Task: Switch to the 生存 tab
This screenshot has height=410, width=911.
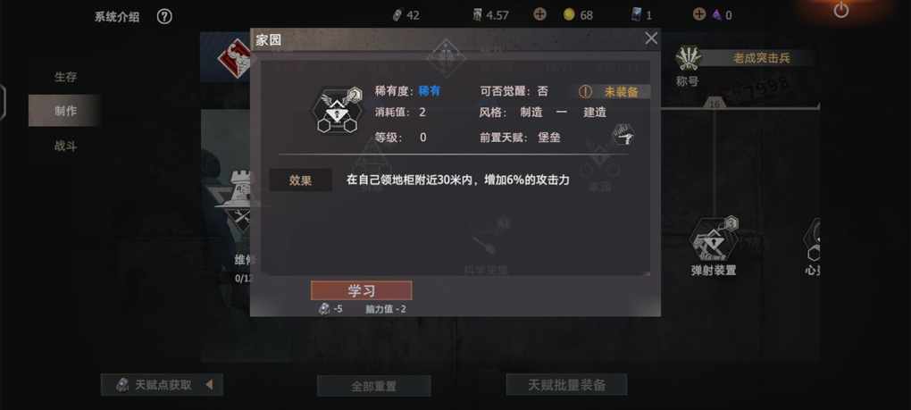Action: pos(66,77)
